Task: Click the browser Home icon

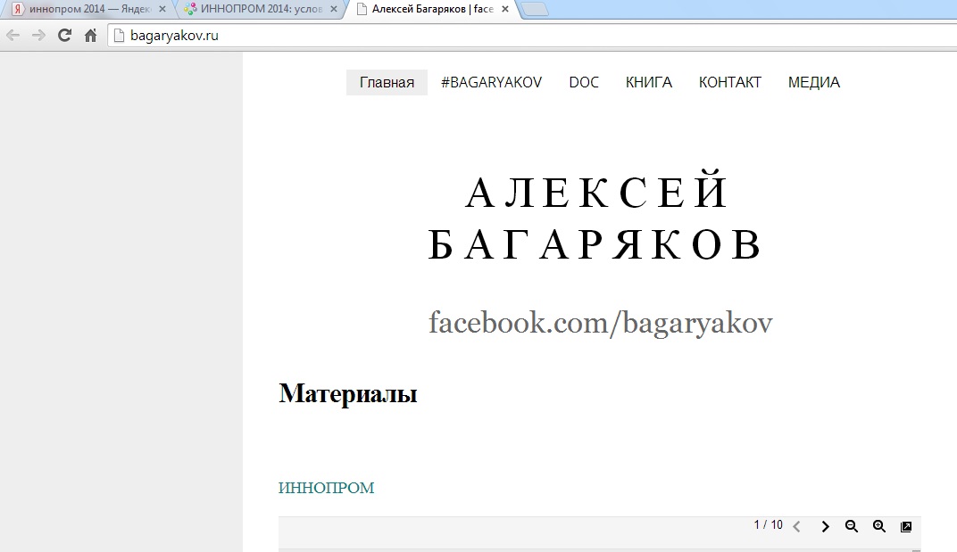Action: [x=90, y=36]
